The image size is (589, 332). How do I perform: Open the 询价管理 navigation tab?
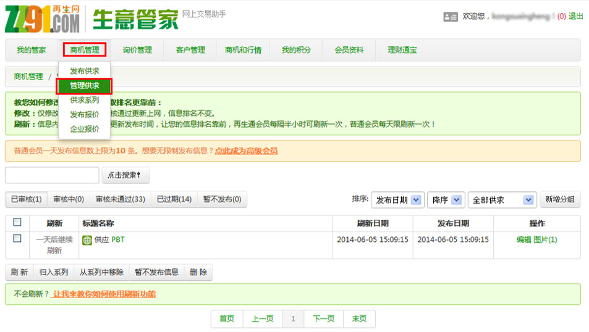[137, 50]
